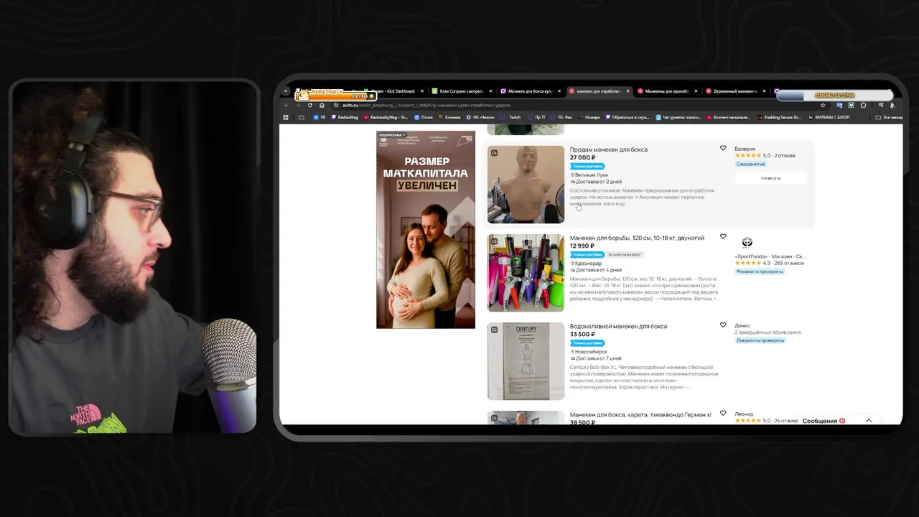Viewport: 919px width, 517px height.
Task: Switch to the 'Манекены для единоборств' tab
Action: click(x=668, y=91)
